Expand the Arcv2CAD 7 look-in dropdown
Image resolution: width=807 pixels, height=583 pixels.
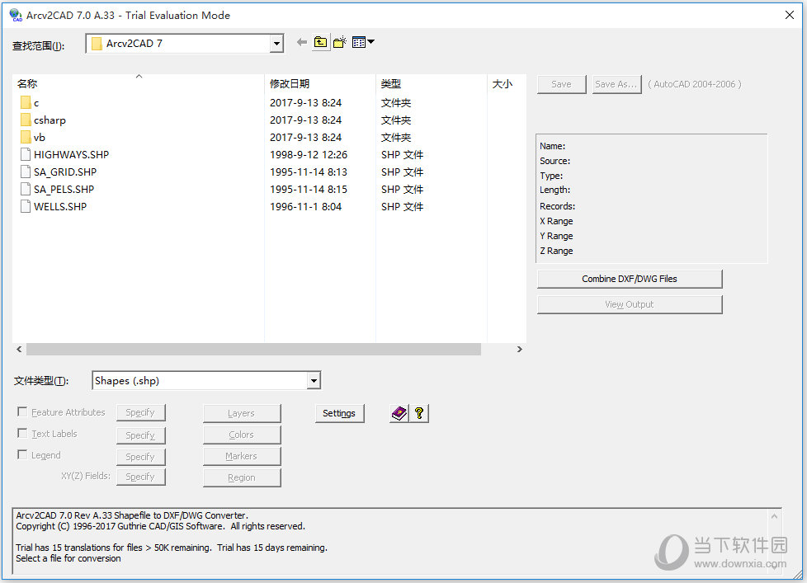(x=277, y=44)
